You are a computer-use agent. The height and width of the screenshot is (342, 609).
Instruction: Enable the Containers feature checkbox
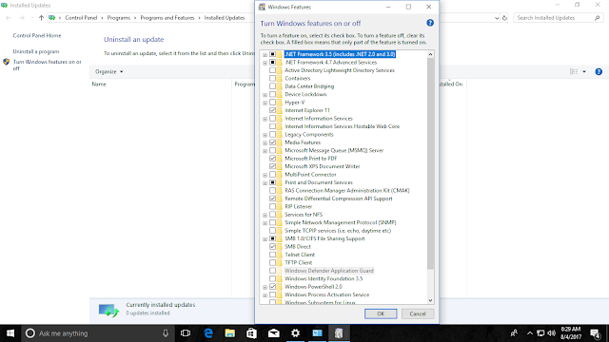(273, 78)
